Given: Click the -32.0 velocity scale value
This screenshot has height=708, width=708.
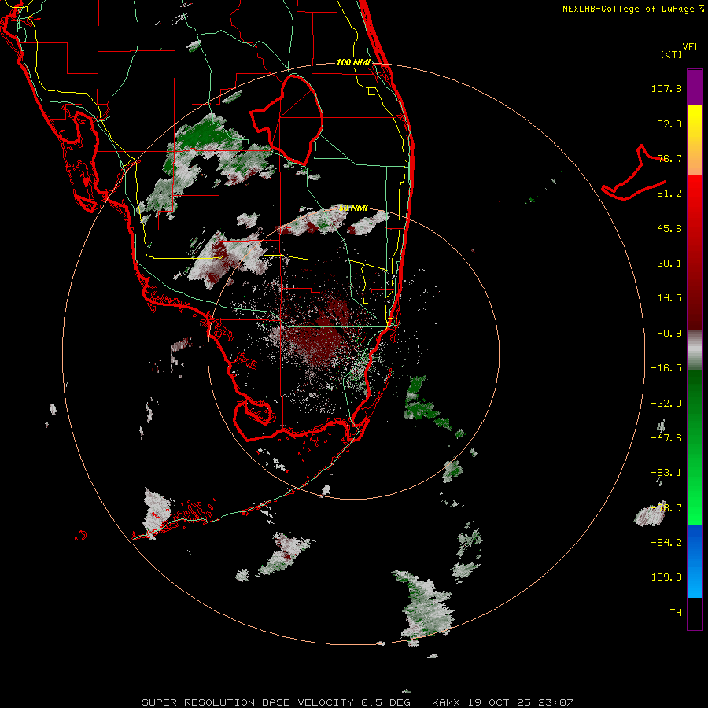Looking at the screenshot, I should (x=666, y=404).
